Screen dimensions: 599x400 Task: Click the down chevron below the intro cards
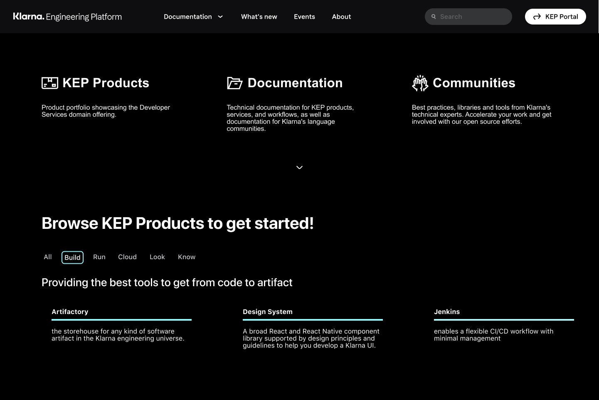299,167
